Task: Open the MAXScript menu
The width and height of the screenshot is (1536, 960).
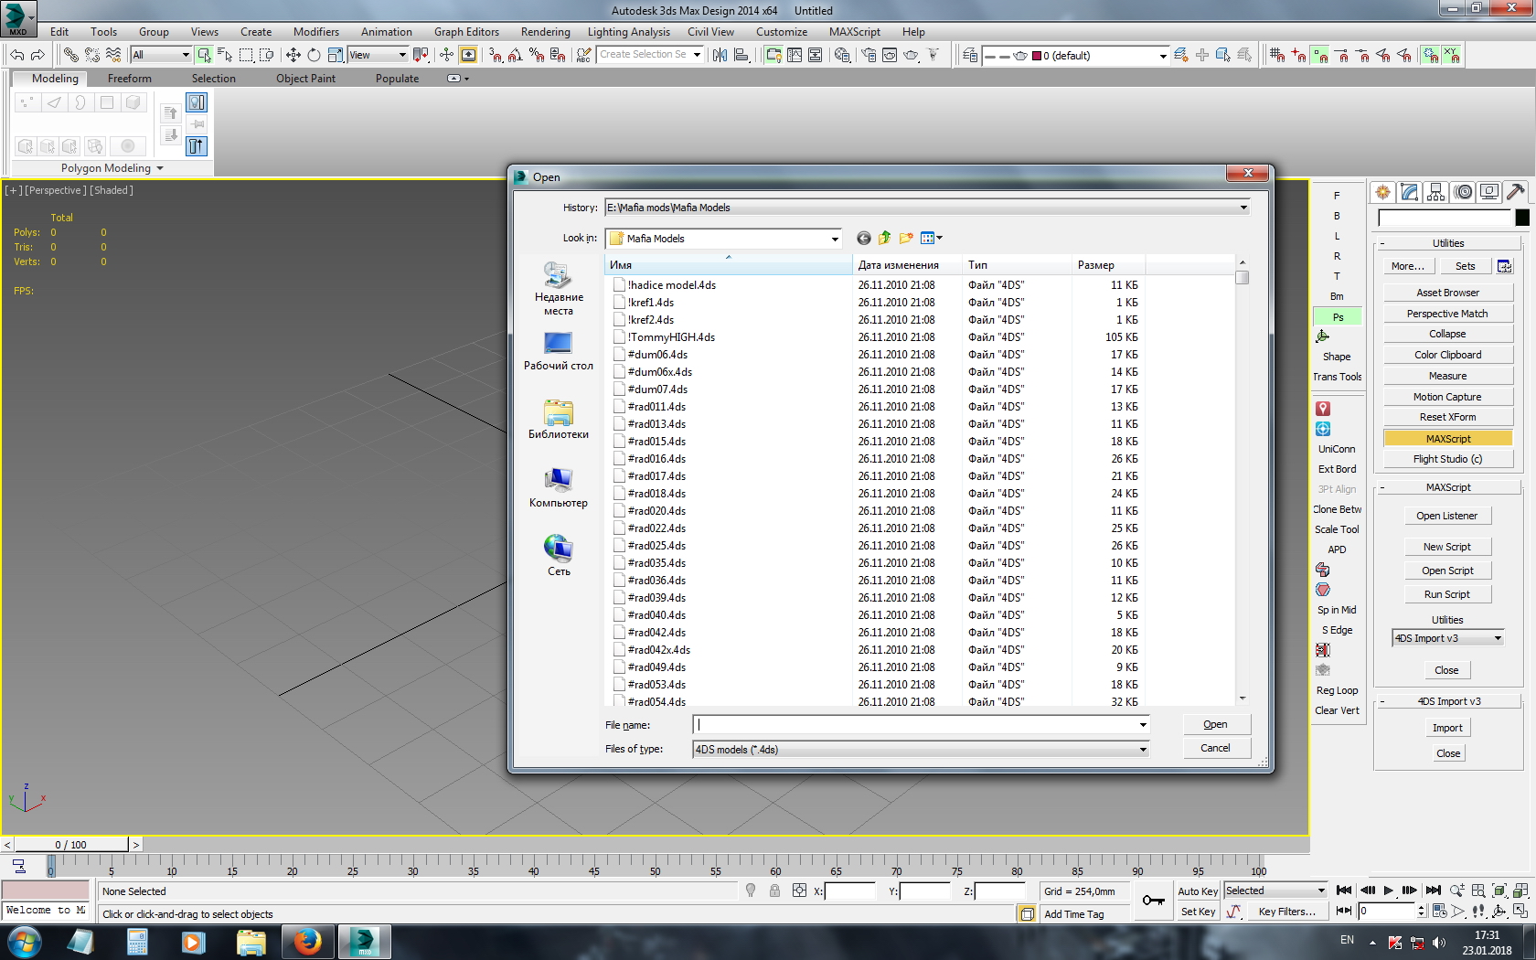Action: click(x=855, y=32)
